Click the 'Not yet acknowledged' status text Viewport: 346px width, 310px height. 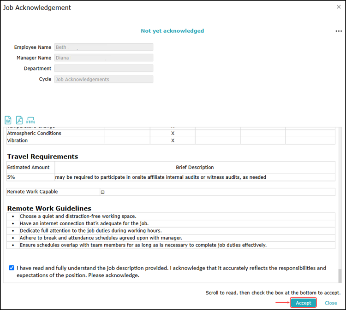coord(172,31)
